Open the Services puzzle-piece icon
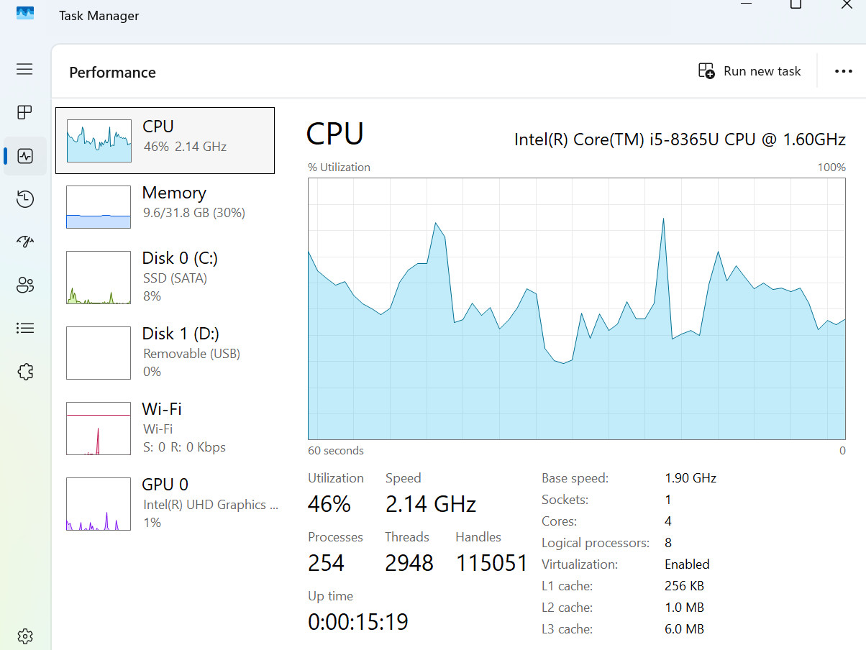866x650 pixels. click(25, 372)
